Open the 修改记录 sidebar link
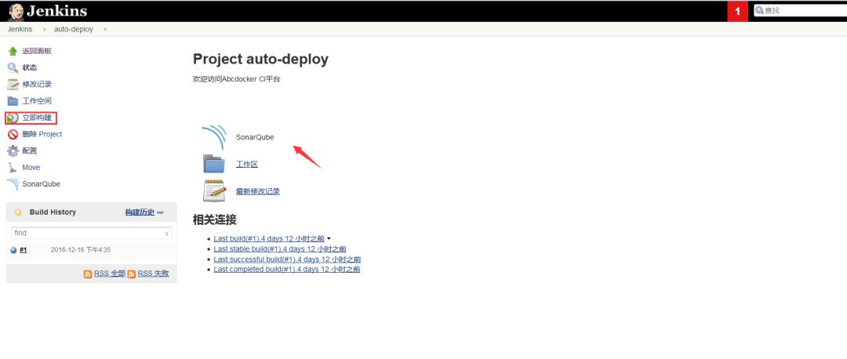The height and width of the screenshot is (359, 847). 37,84
